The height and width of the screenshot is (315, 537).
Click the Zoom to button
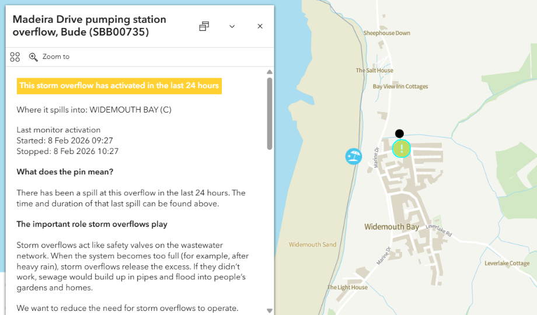[x=55, y=57]
